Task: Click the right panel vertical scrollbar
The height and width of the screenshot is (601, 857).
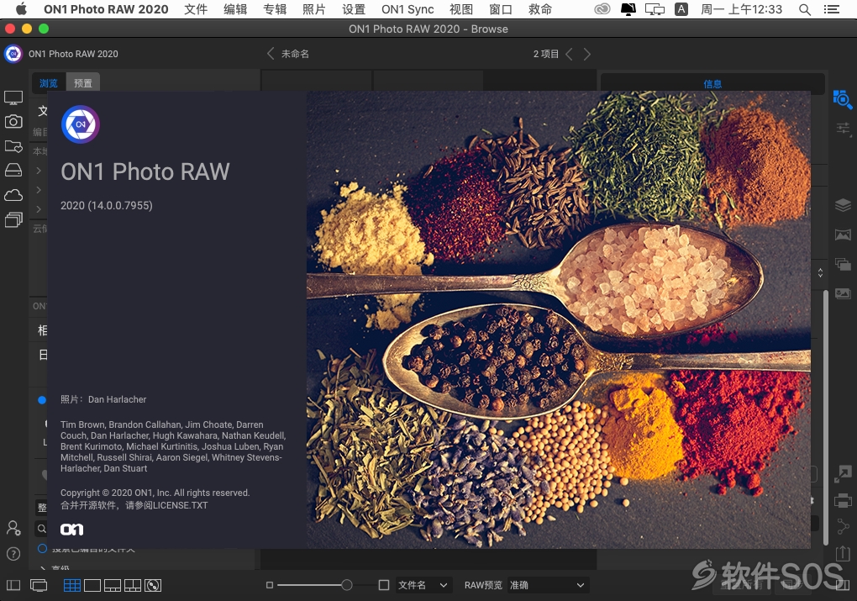Action: (x=825, y=417)
